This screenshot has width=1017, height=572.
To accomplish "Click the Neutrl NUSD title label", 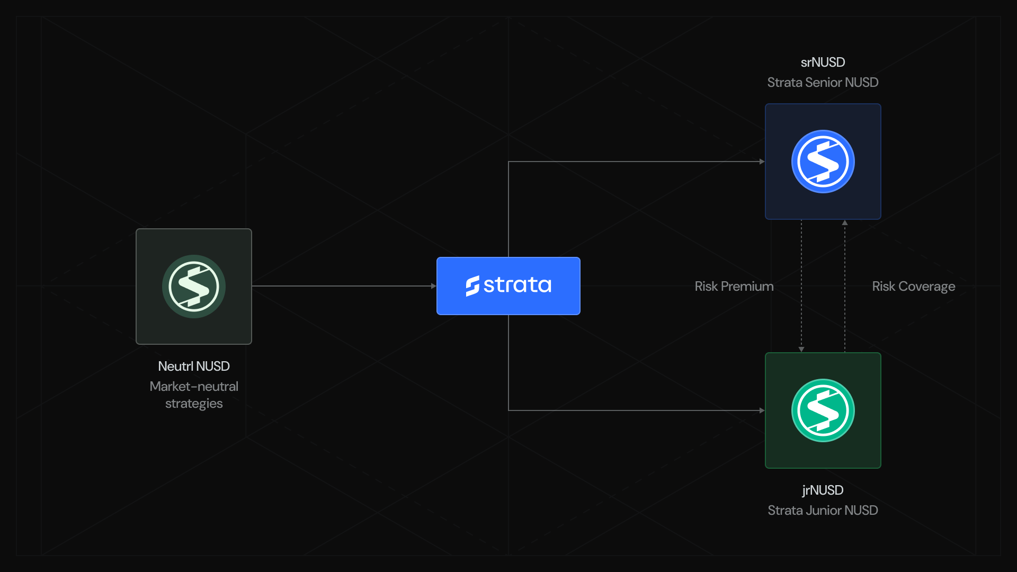I will point(194,367).
